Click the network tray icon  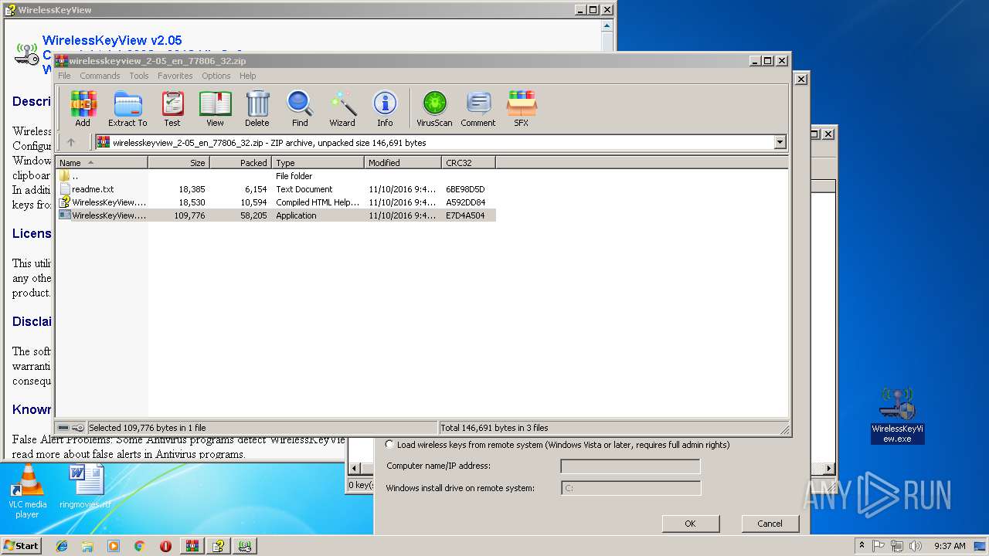896,546
